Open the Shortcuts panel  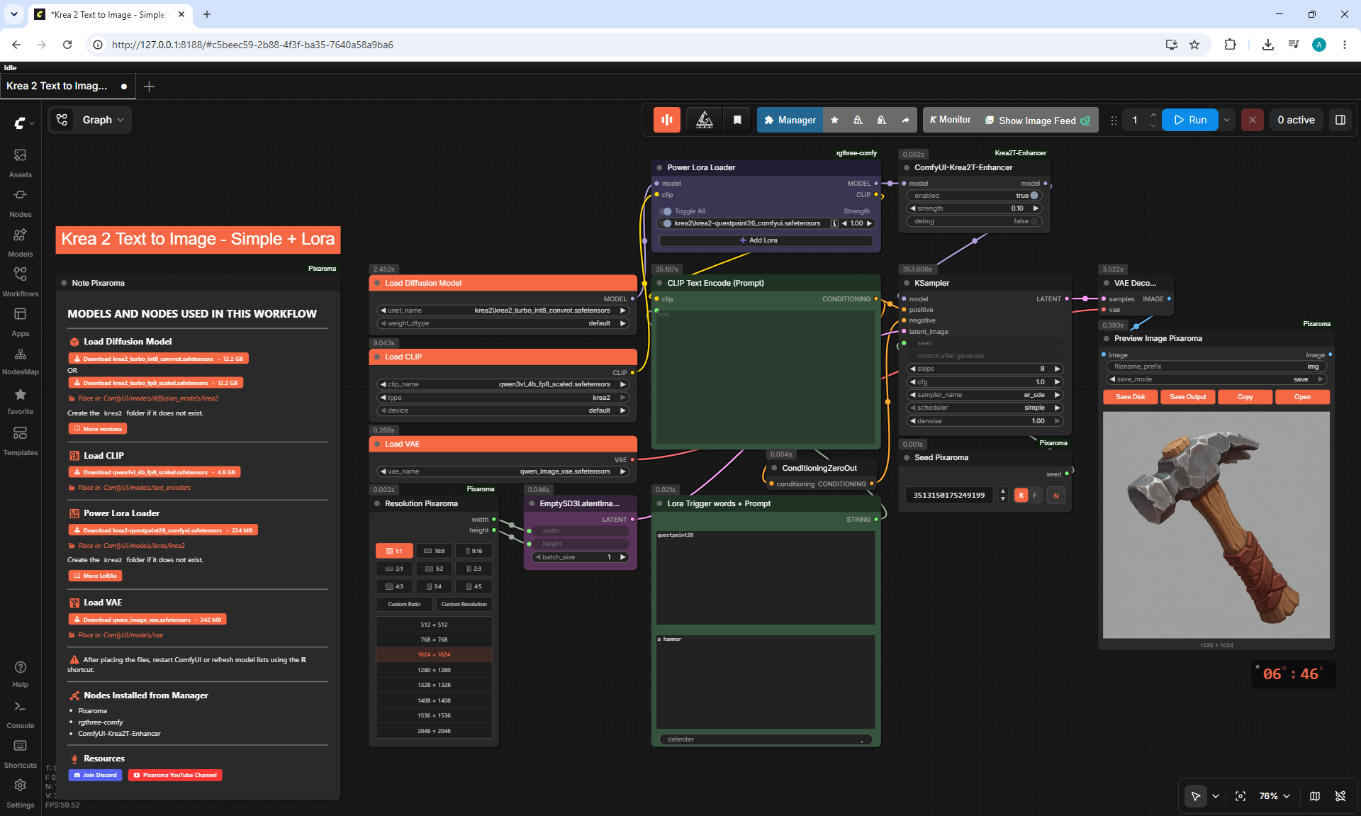tap(20, 754)
